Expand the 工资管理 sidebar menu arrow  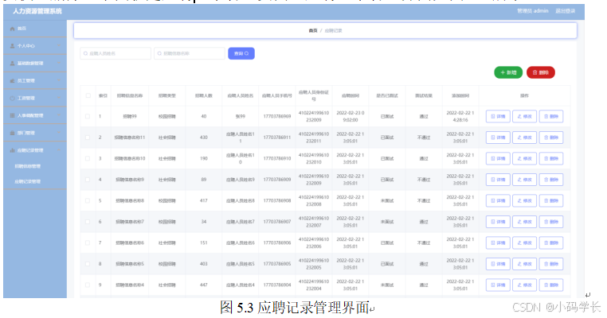pyautogui.click(x=59, y=98)
